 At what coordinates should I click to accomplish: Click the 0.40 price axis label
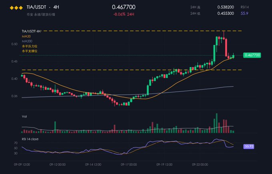[x=14, y=79]
